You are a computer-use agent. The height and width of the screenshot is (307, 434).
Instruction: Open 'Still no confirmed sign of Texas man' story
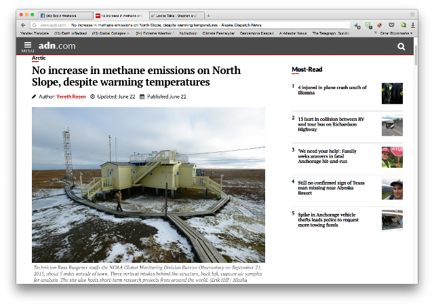coord(332,187)
